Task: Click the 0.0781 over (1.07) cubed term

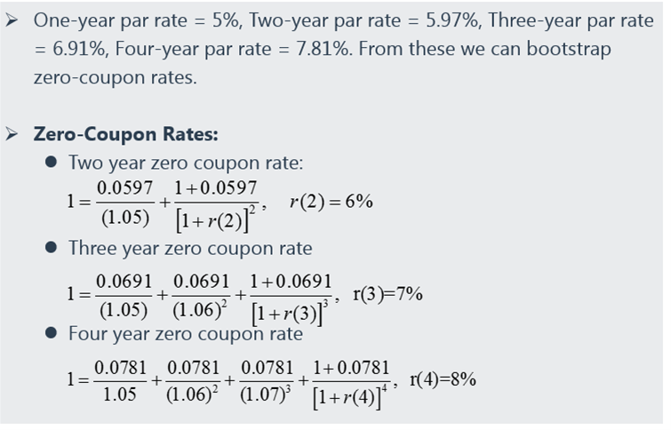Action: point(267,381)
